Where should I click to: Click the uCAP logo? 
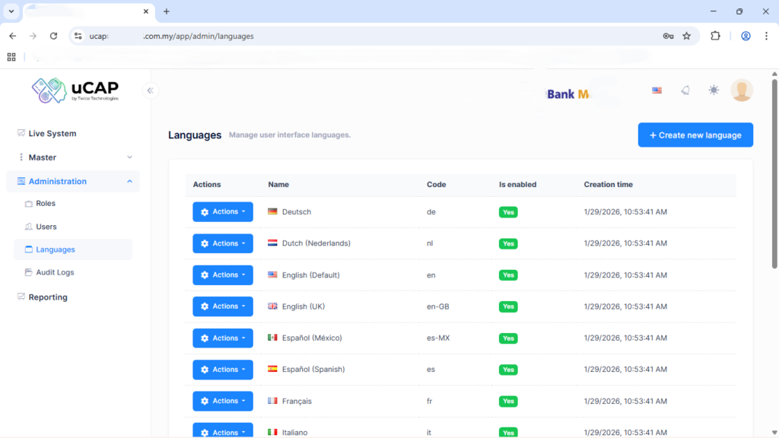pos(75,90)
